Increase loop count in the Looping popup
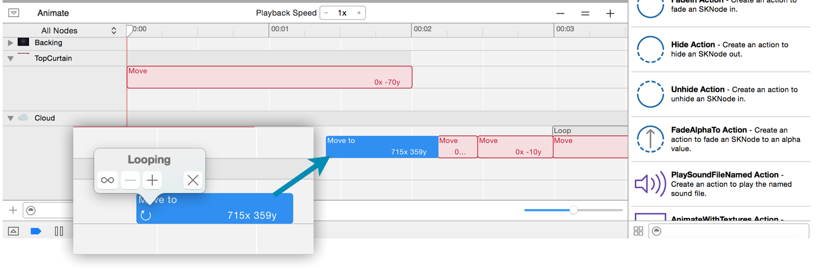This screenshot has height=269, width=830. pyautogui.click(x=152, y=180)
